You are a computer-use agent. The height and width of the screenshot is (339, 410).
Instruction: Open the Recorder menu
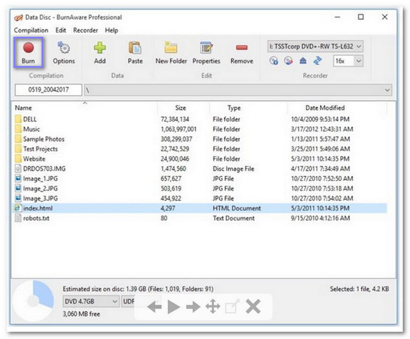tap(86, 30)
